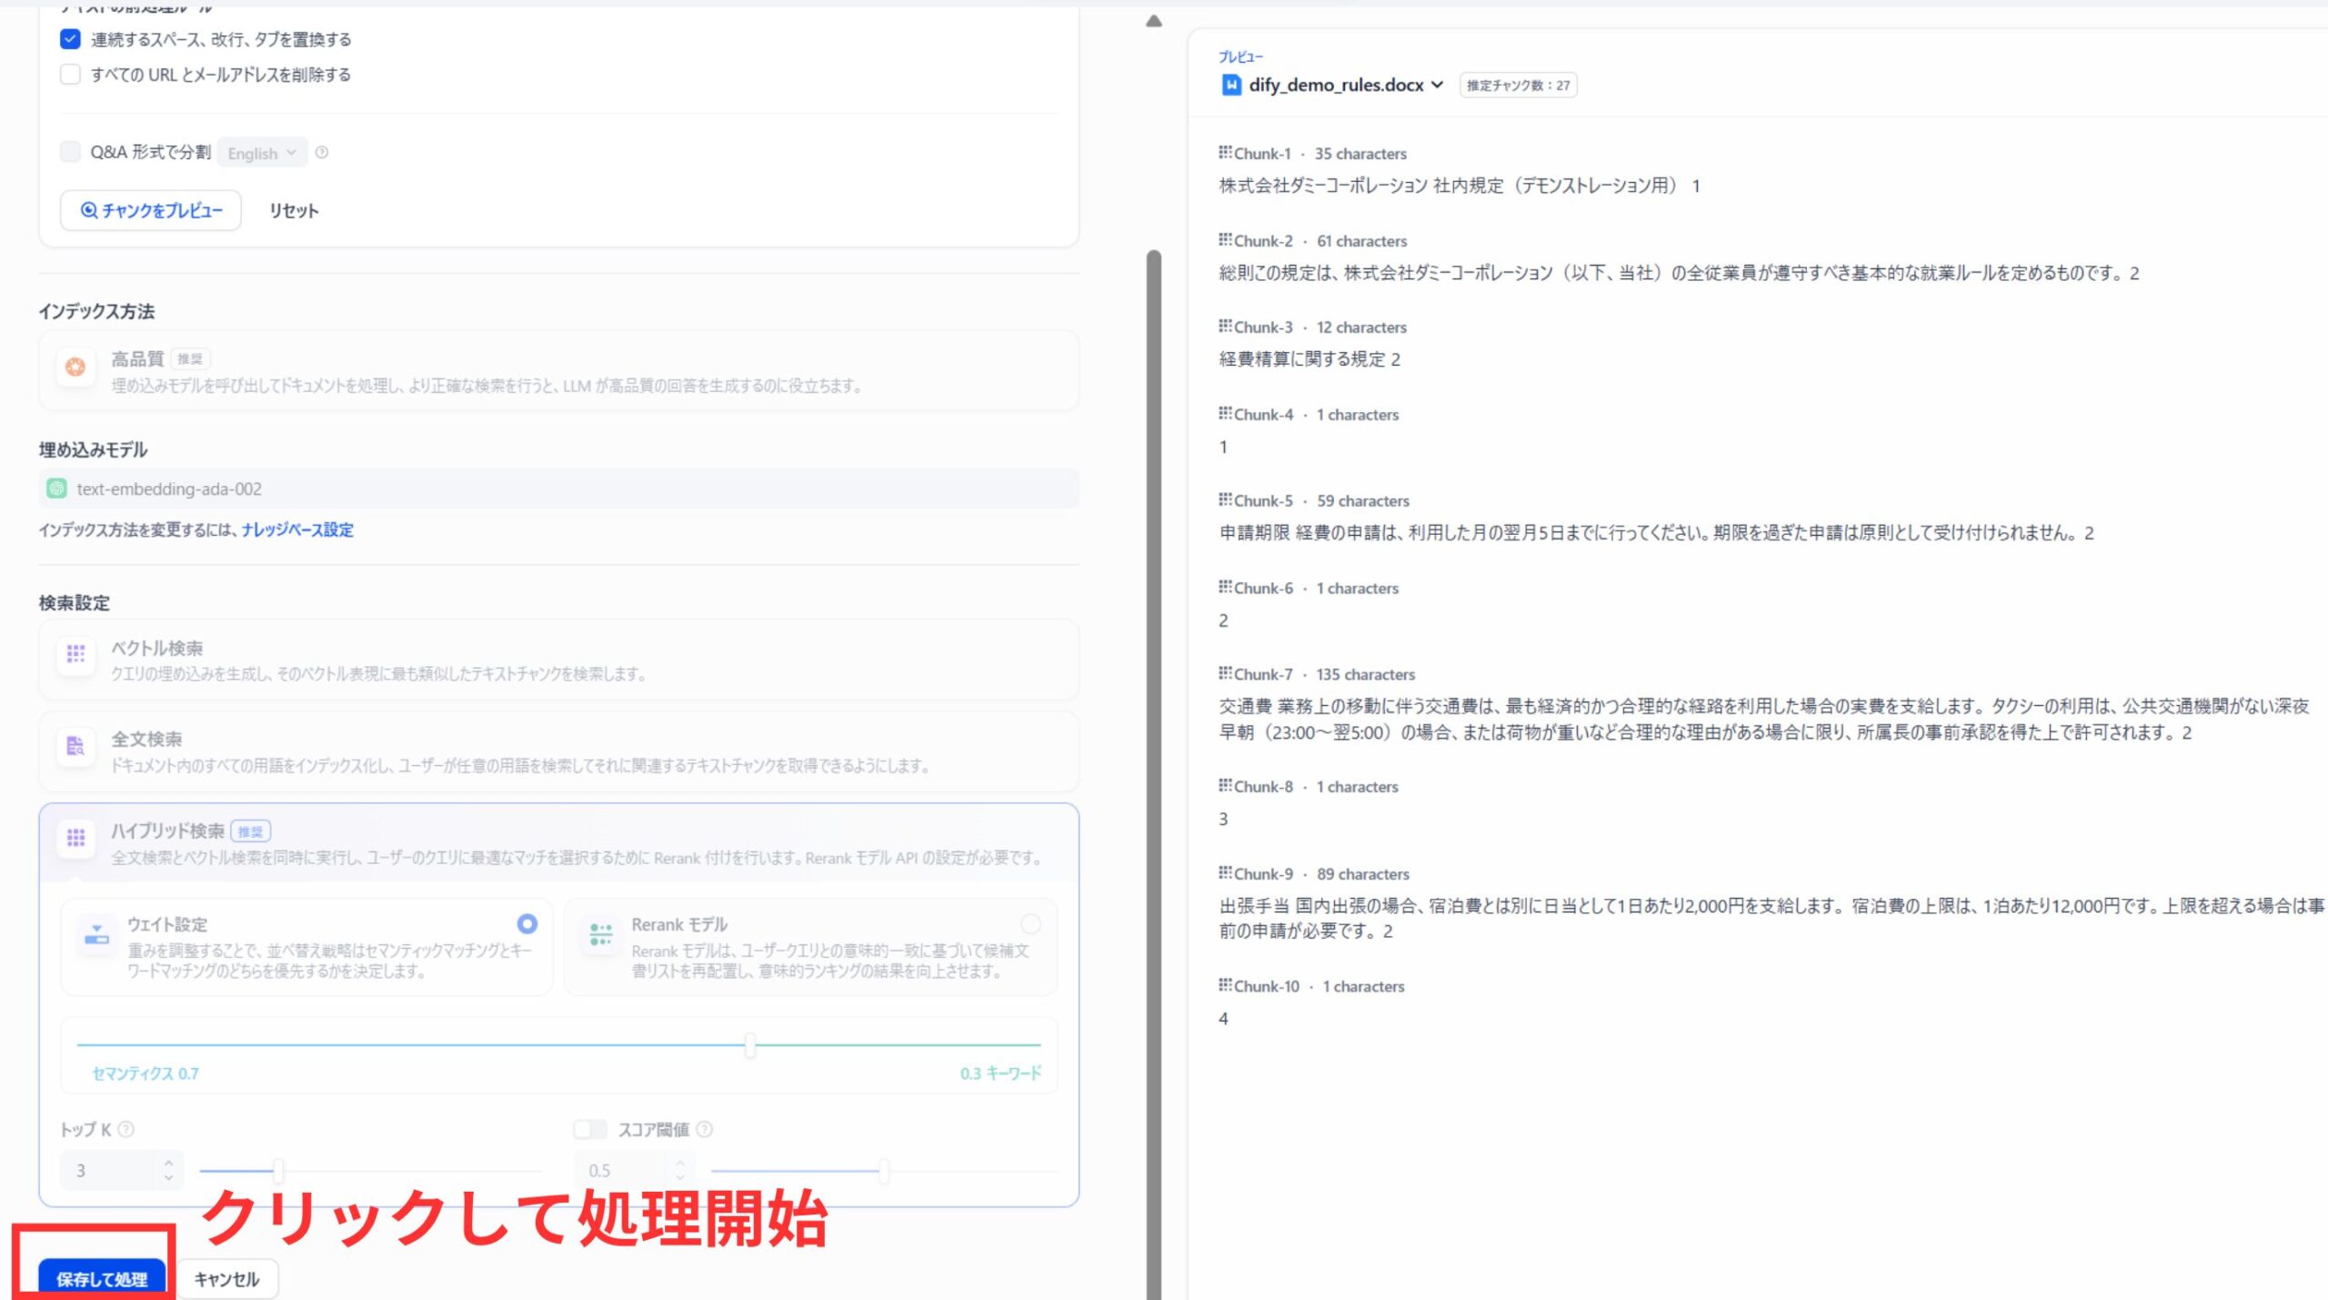The image size is (2328, 1300).
Task: Click the ウェイト設定 icon
Action: 96,933
